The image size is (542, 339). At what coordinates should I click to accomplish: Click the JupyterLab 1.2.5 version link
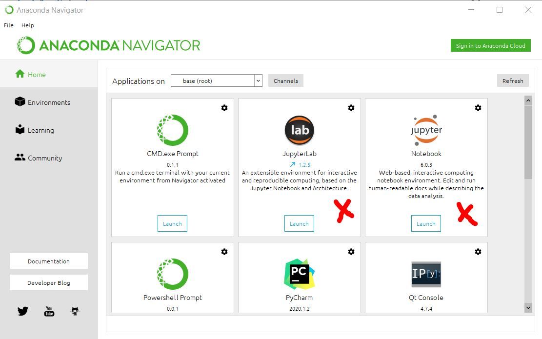point(304,165)
